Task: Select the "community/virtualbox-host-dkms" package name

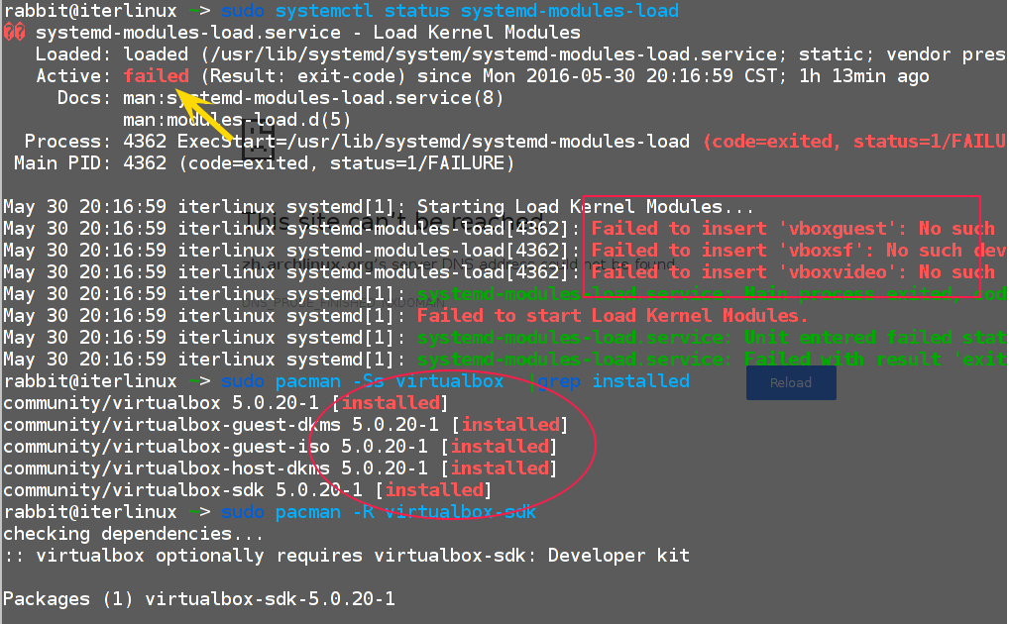Action: point(167,469)
